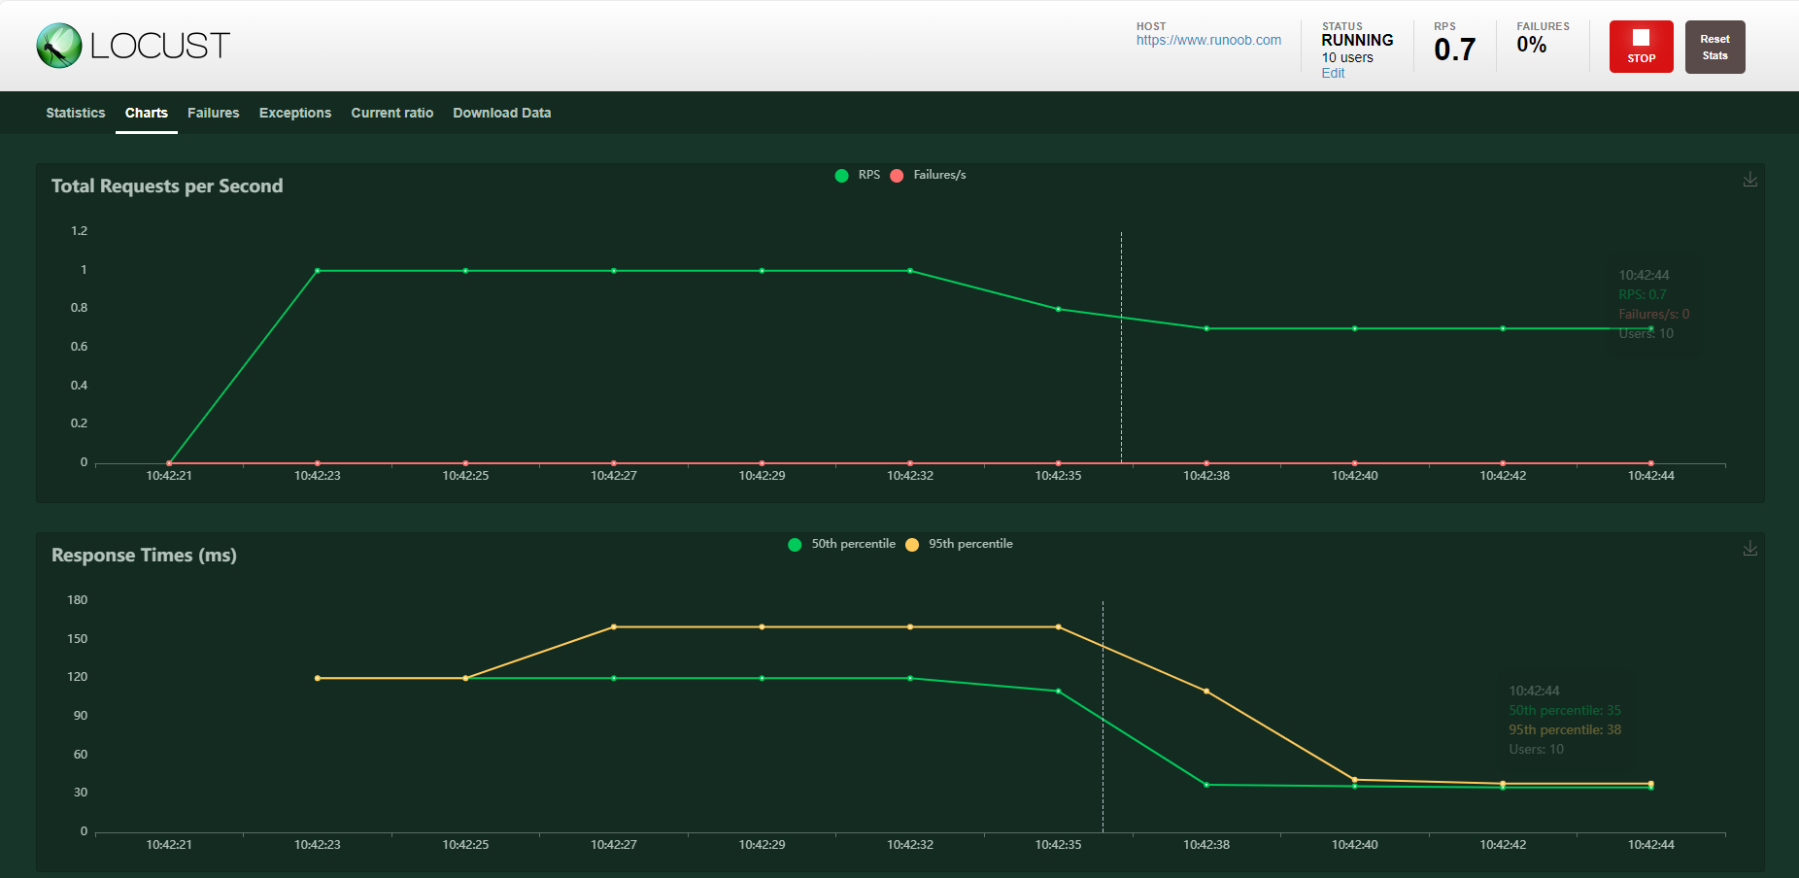Click the 'RPS: 0.7' tooltip text
Viewport: 1799px width, 878px height.
point(1643,295)
